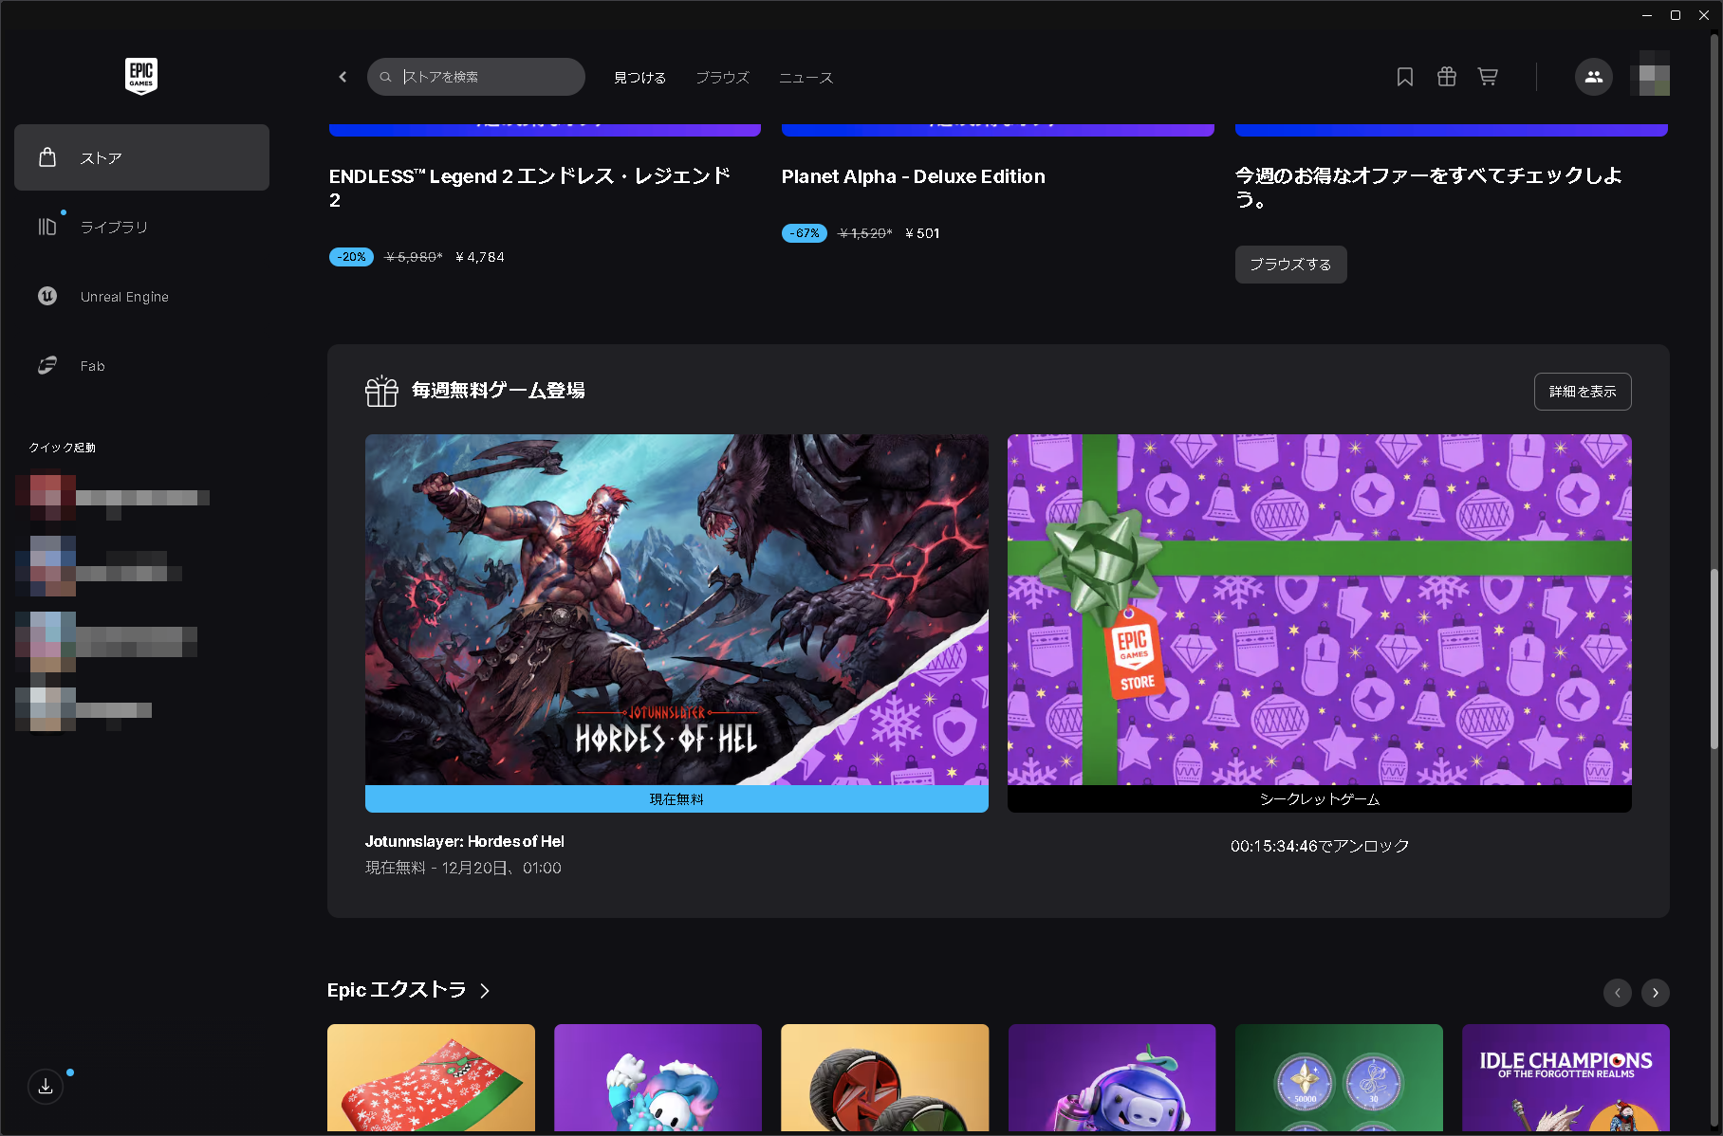Open the user profile avatar
This screenshot has height=1136, width=1723.
(x=1650, y=74)
